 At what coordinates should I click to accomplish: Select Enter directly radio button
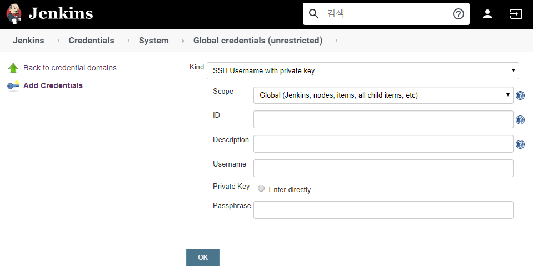[x=261, y=189]
